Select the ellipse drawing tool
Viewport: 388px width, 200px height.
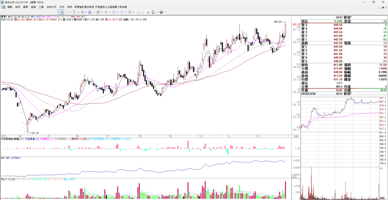point(122,12)
